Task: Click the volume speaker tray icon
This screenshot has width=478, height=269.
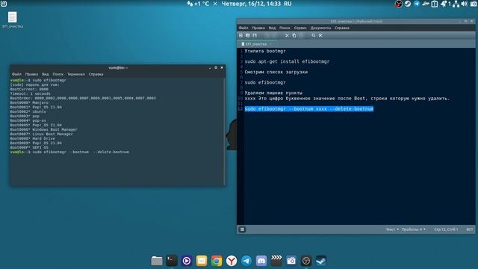Action: point(465,4)
